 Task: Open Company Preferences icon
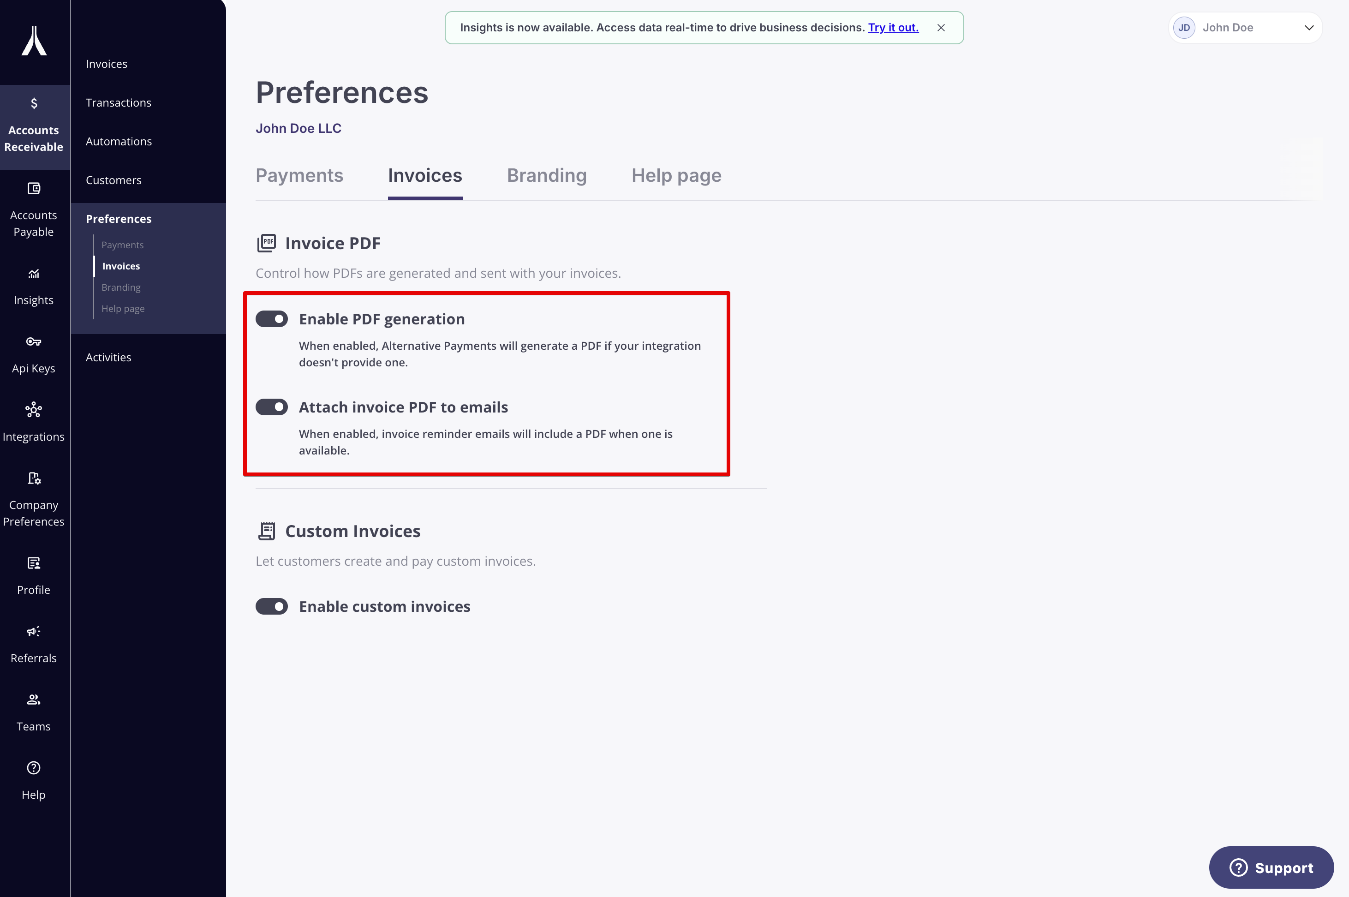pos(34,478)
